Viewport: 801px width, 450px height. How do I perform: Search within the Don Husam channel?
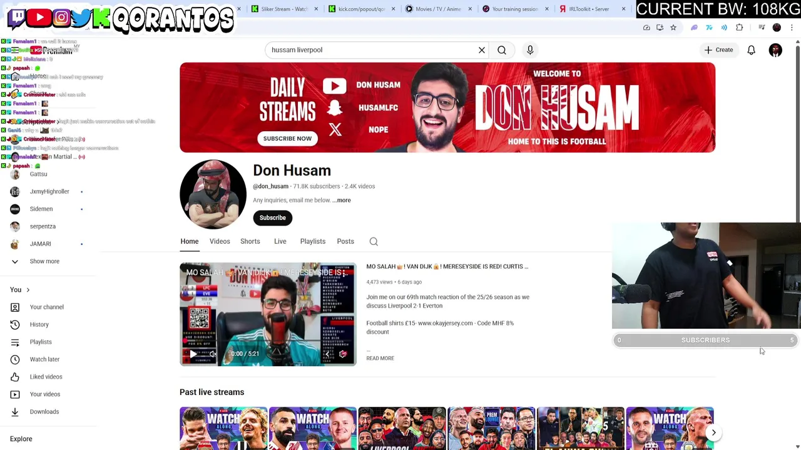pyautogui.click(x=374, y=241)
